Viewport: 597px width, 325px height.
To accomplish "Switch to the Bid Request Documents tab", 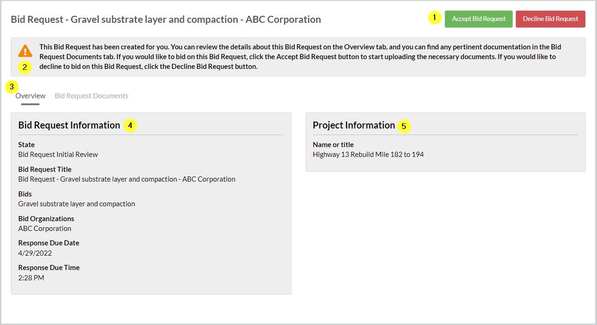I will tap(91, 95).
